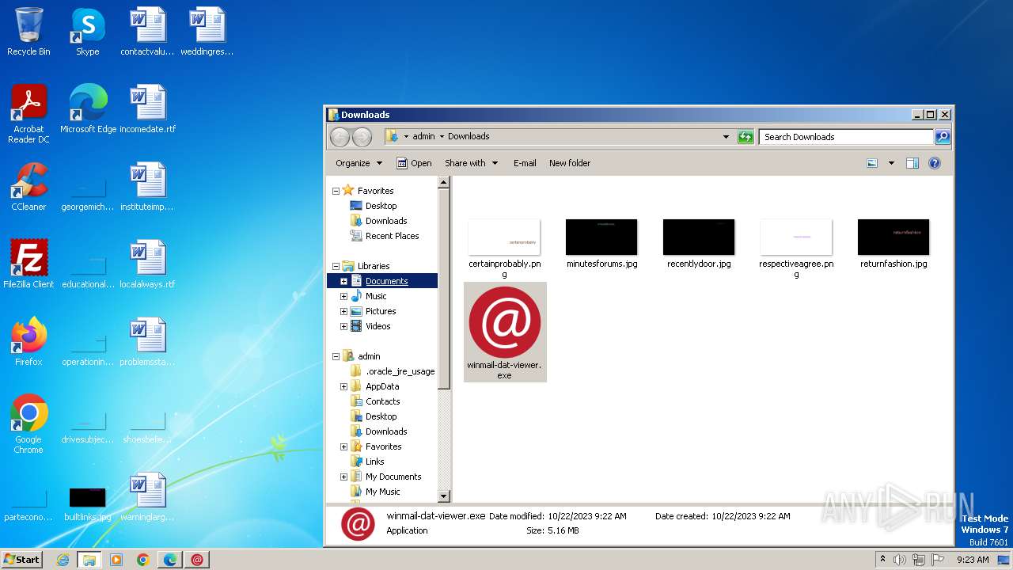The height and width of the screenshot is (570, 1013).
Task: Click the volume speaker tray icon
Action: pos(899,560)
